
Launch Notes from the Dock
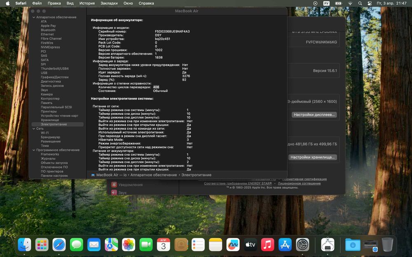click(x=215, y=245)
